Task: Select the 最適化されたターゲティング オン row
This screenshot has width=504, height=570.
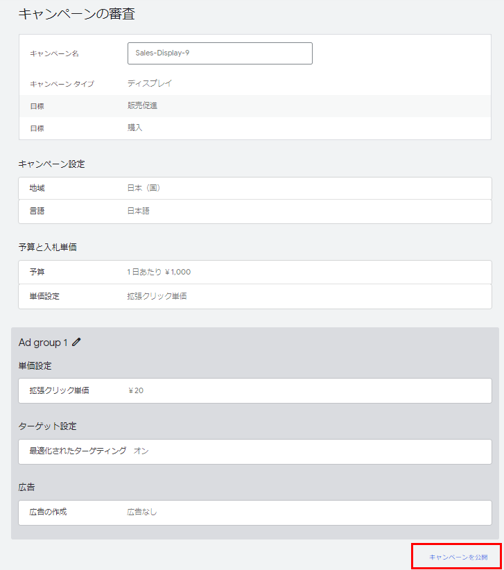Action: click(x=254, y=451)
